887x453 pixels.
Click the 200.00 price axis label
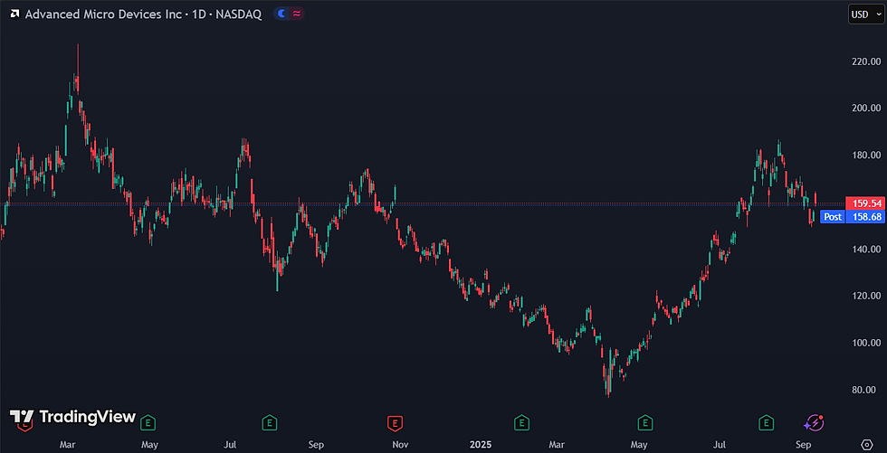(x=865, y=108)
